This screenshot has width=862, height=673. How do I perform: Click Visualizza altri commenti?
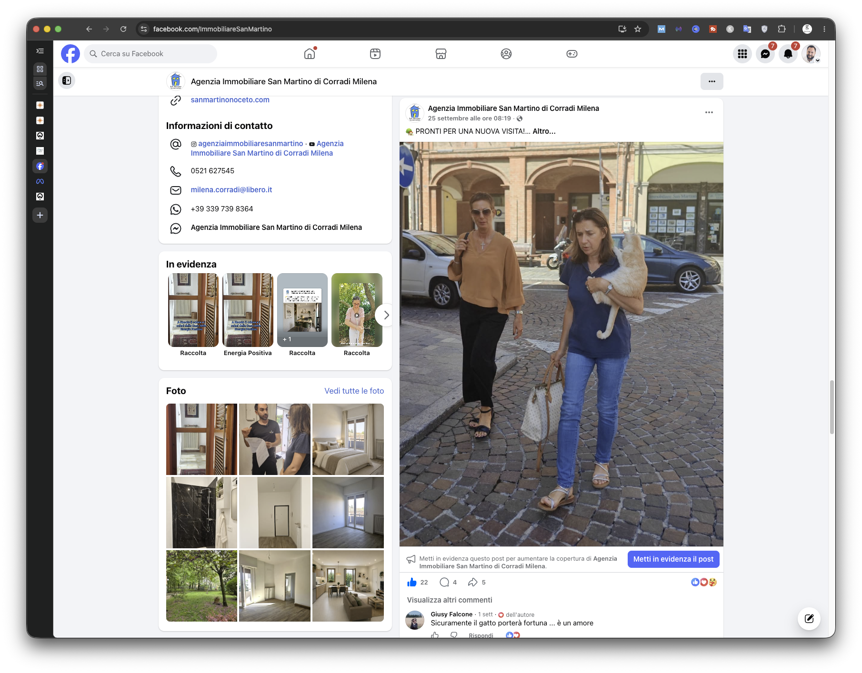450,600
